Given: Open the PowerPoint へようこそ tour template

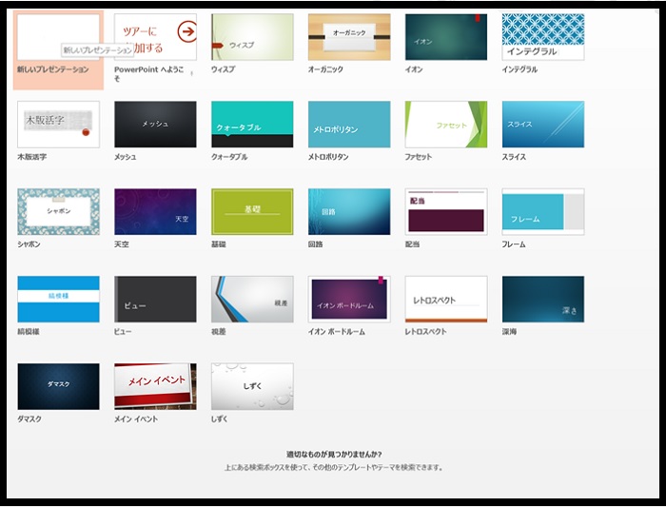Looking at the screenshot, I should tap(155, 37).
